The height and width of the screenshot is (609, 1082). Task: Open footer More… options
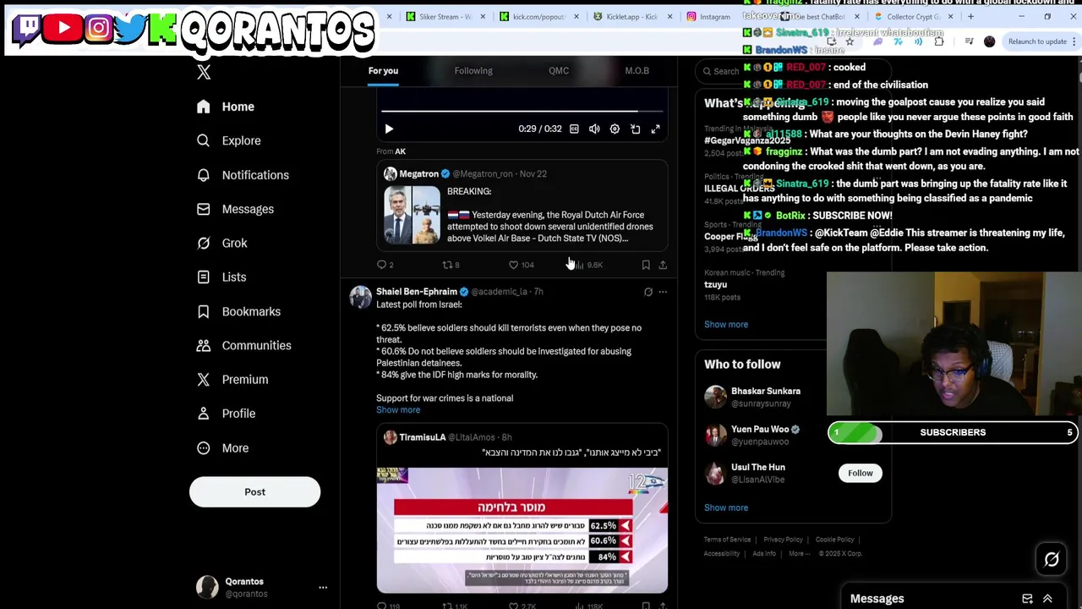(x=800, y=554)
